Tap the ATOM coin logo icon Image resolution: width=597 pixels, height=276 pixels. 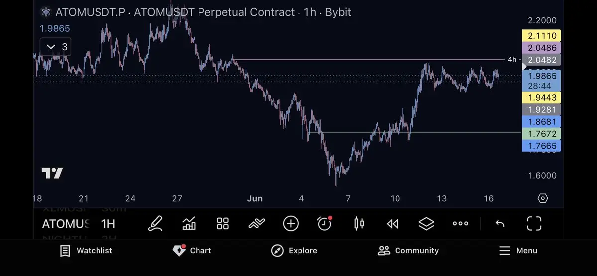click(46, 12)
